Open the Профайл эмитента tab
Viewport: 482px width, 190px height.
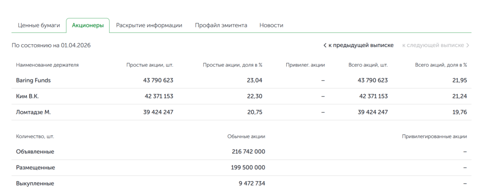(221, 25)
